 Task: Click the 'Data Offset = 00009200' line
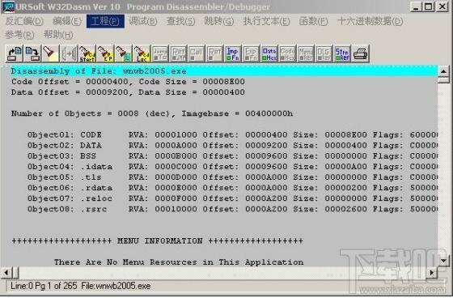click(x=128, y=92)
